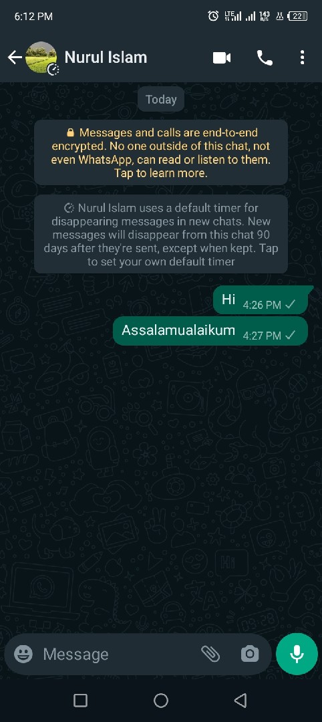Select the "Assalamualaikum" message bubble

tap(210, 331)
